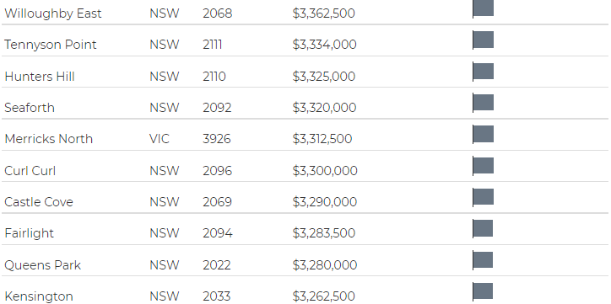The width and height of the screenshot is (611, 304).
Task: Select the Fairlight suburb name
Action: click(30, 233)
